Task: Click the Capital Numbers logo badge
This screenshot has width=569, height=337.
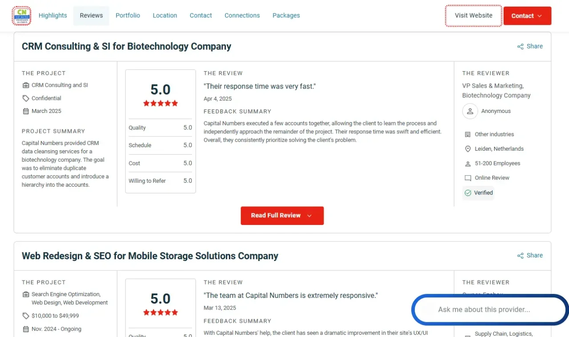Action: 21,16
